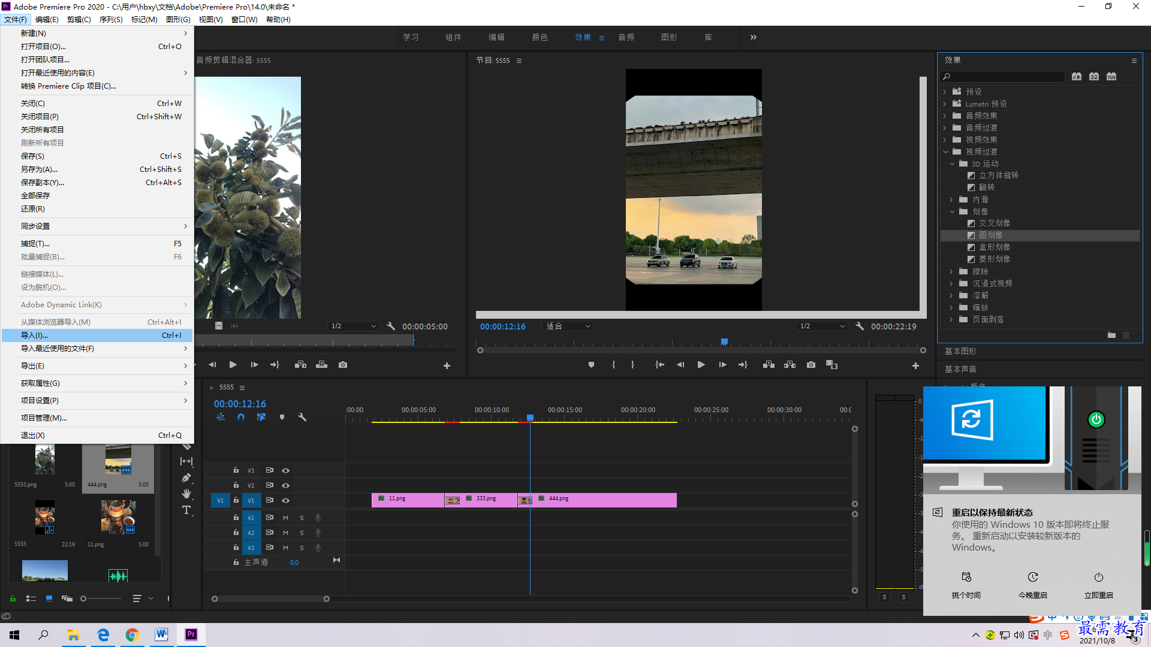
Task: Open Comparison View in Program monitor
Action: coord(831,365)
